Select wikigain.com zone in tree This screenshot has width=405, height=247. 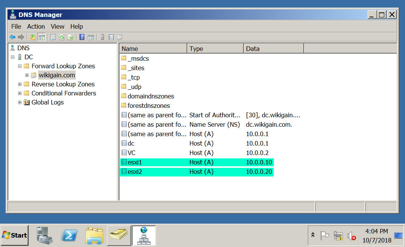point(57,75)
